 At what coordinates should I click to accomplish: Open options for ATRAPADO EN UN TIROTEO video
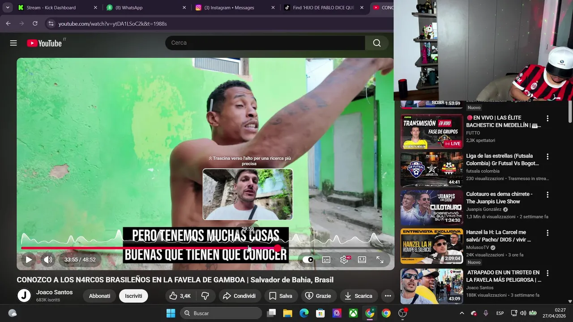tap(547, 273)
